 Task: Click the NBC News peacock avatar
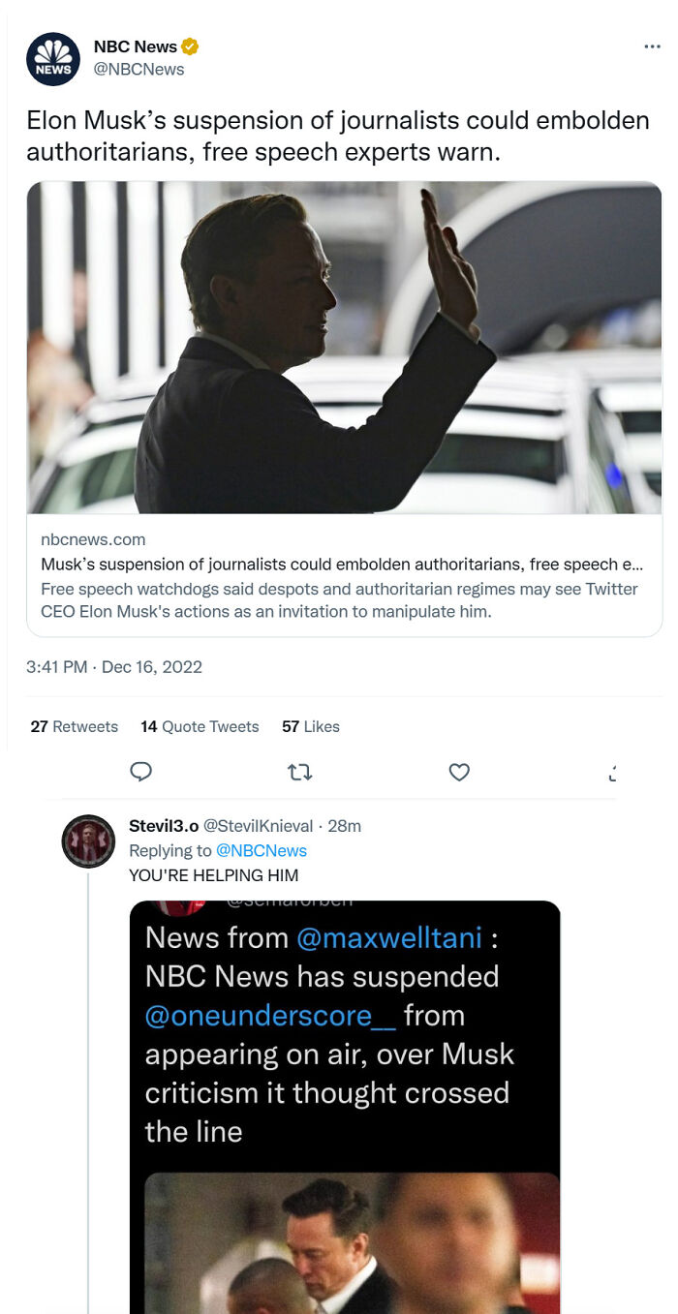tap(52, 59)
